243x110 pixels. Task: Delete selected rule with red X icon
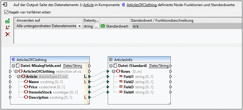[x=7, y=34]
